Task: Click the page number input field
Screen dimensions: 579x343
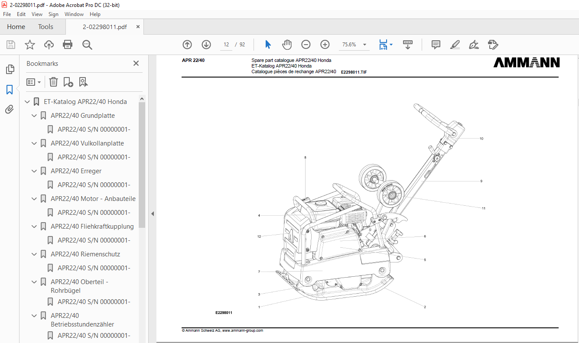Action: (x=226, y=45)
